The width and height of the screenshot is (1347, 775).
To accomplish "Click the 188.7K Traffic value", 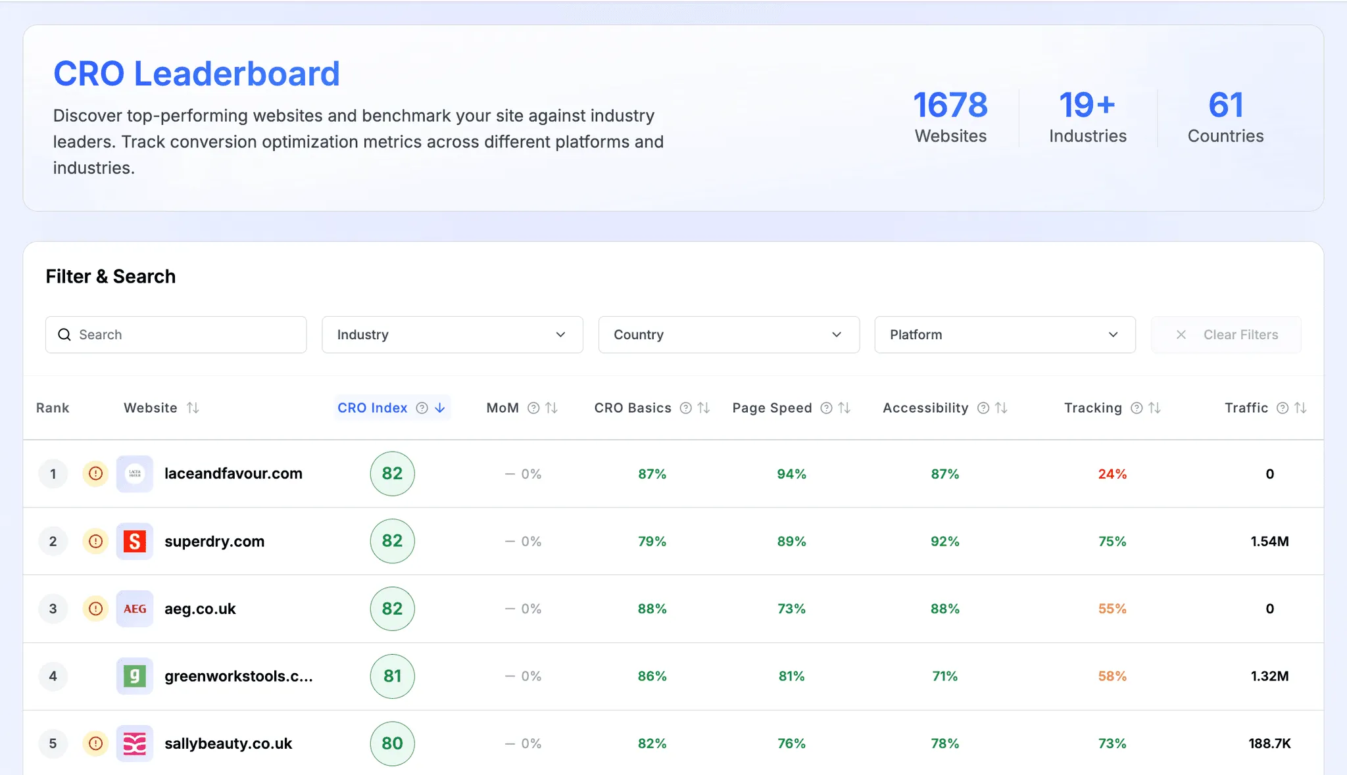I will [1269, 743].
